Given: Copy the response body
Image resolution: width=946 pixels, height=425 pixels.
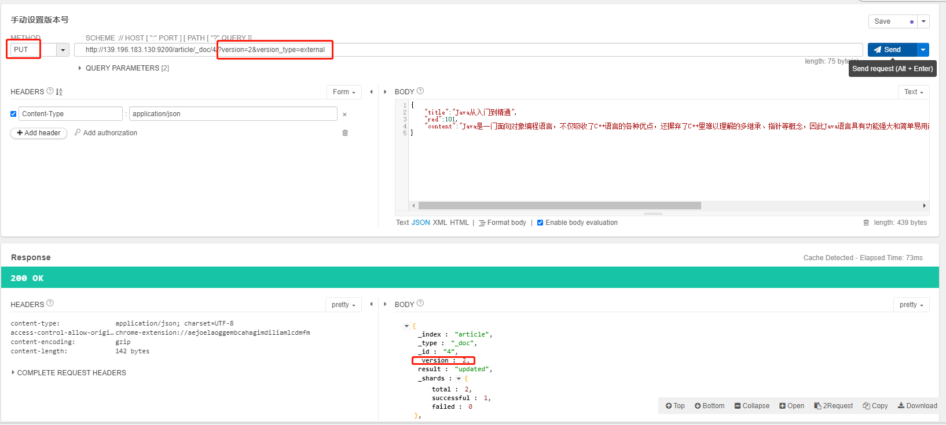Looking at the screenshot, I should [875, 406].
